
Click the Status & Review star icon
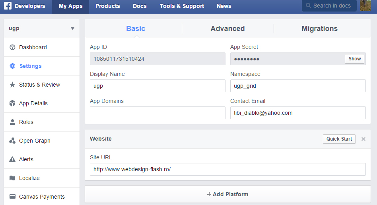pos(12,85)
